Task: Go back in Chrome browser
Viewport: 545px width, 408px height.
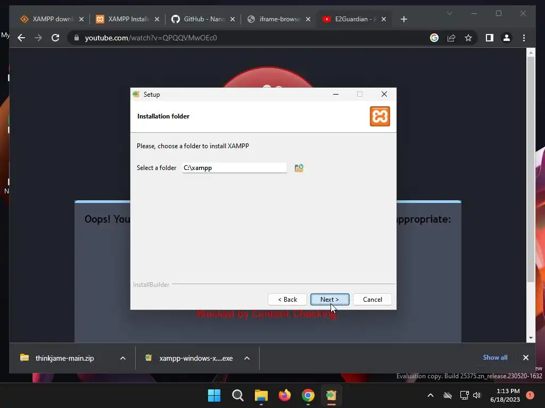Action: click(x=21, y=38)
